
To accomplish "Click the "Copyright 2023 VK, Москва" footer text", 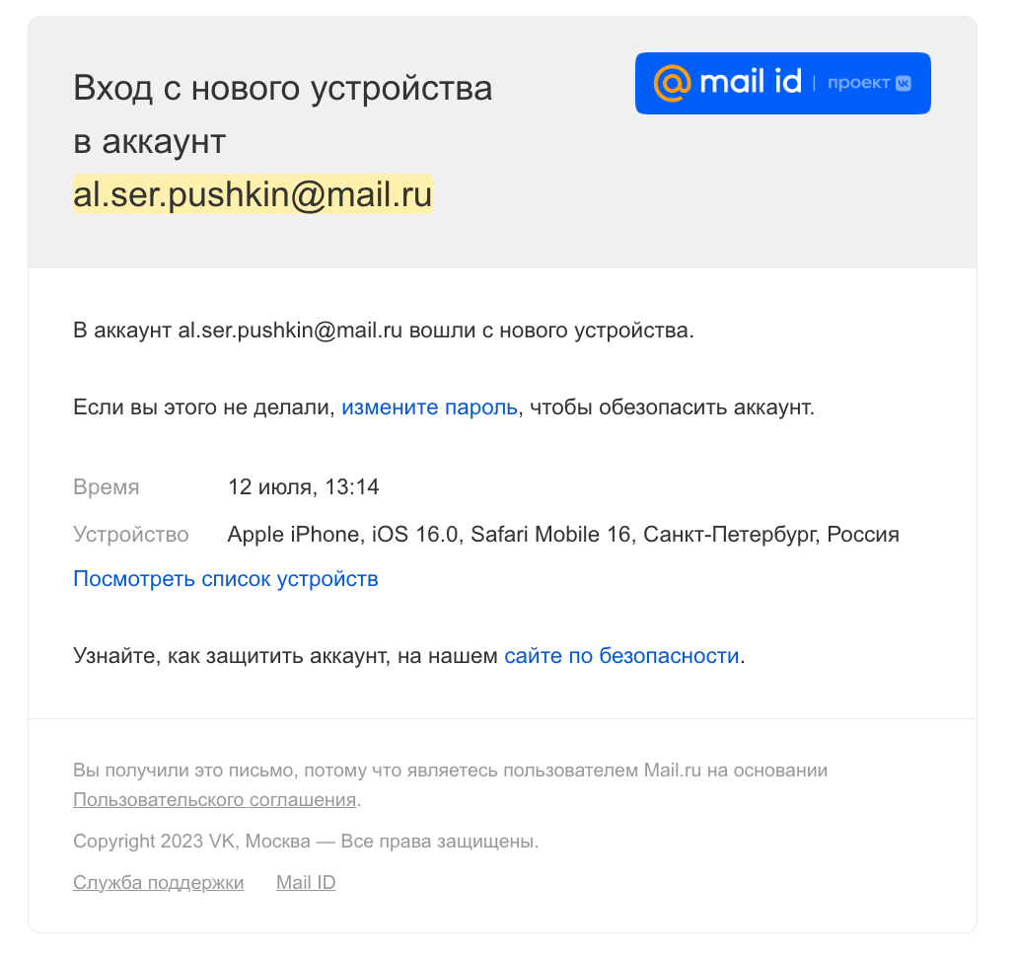I will click(191, 841).
